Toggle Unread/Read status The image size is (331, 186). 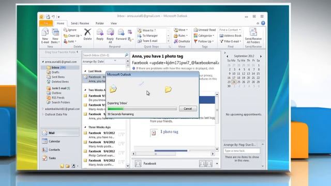205,30
